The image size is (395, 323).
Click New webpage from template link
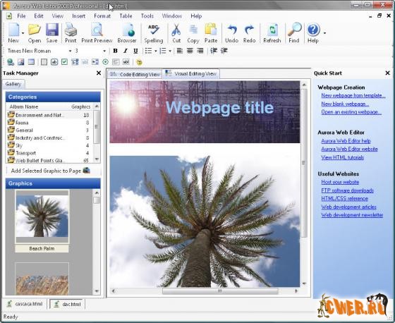(x=353, y=95)
